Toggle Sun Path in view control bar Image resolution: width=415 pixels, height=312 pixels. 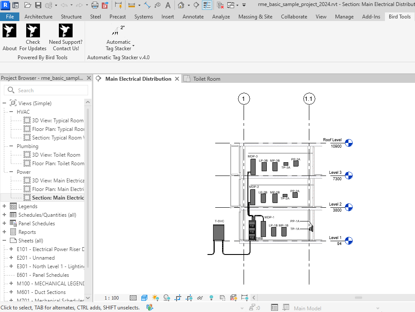point(155,297)
